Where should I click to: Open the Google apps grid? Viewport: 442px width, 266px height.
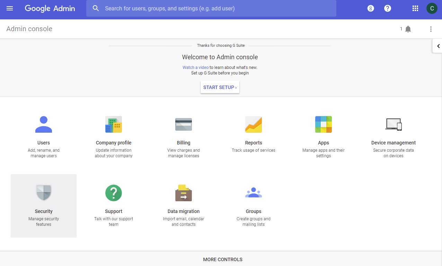click(x=415, y=8)
